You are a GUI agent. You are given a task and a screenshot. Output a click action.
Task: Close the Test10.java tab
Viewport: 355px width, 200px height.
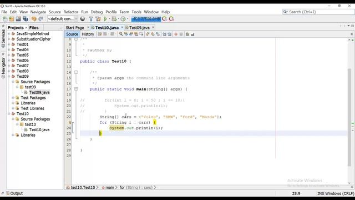coord(122,27)
